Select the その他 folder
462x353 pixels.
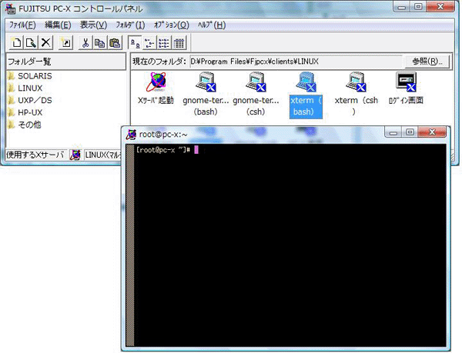click(x=25, y=125)
